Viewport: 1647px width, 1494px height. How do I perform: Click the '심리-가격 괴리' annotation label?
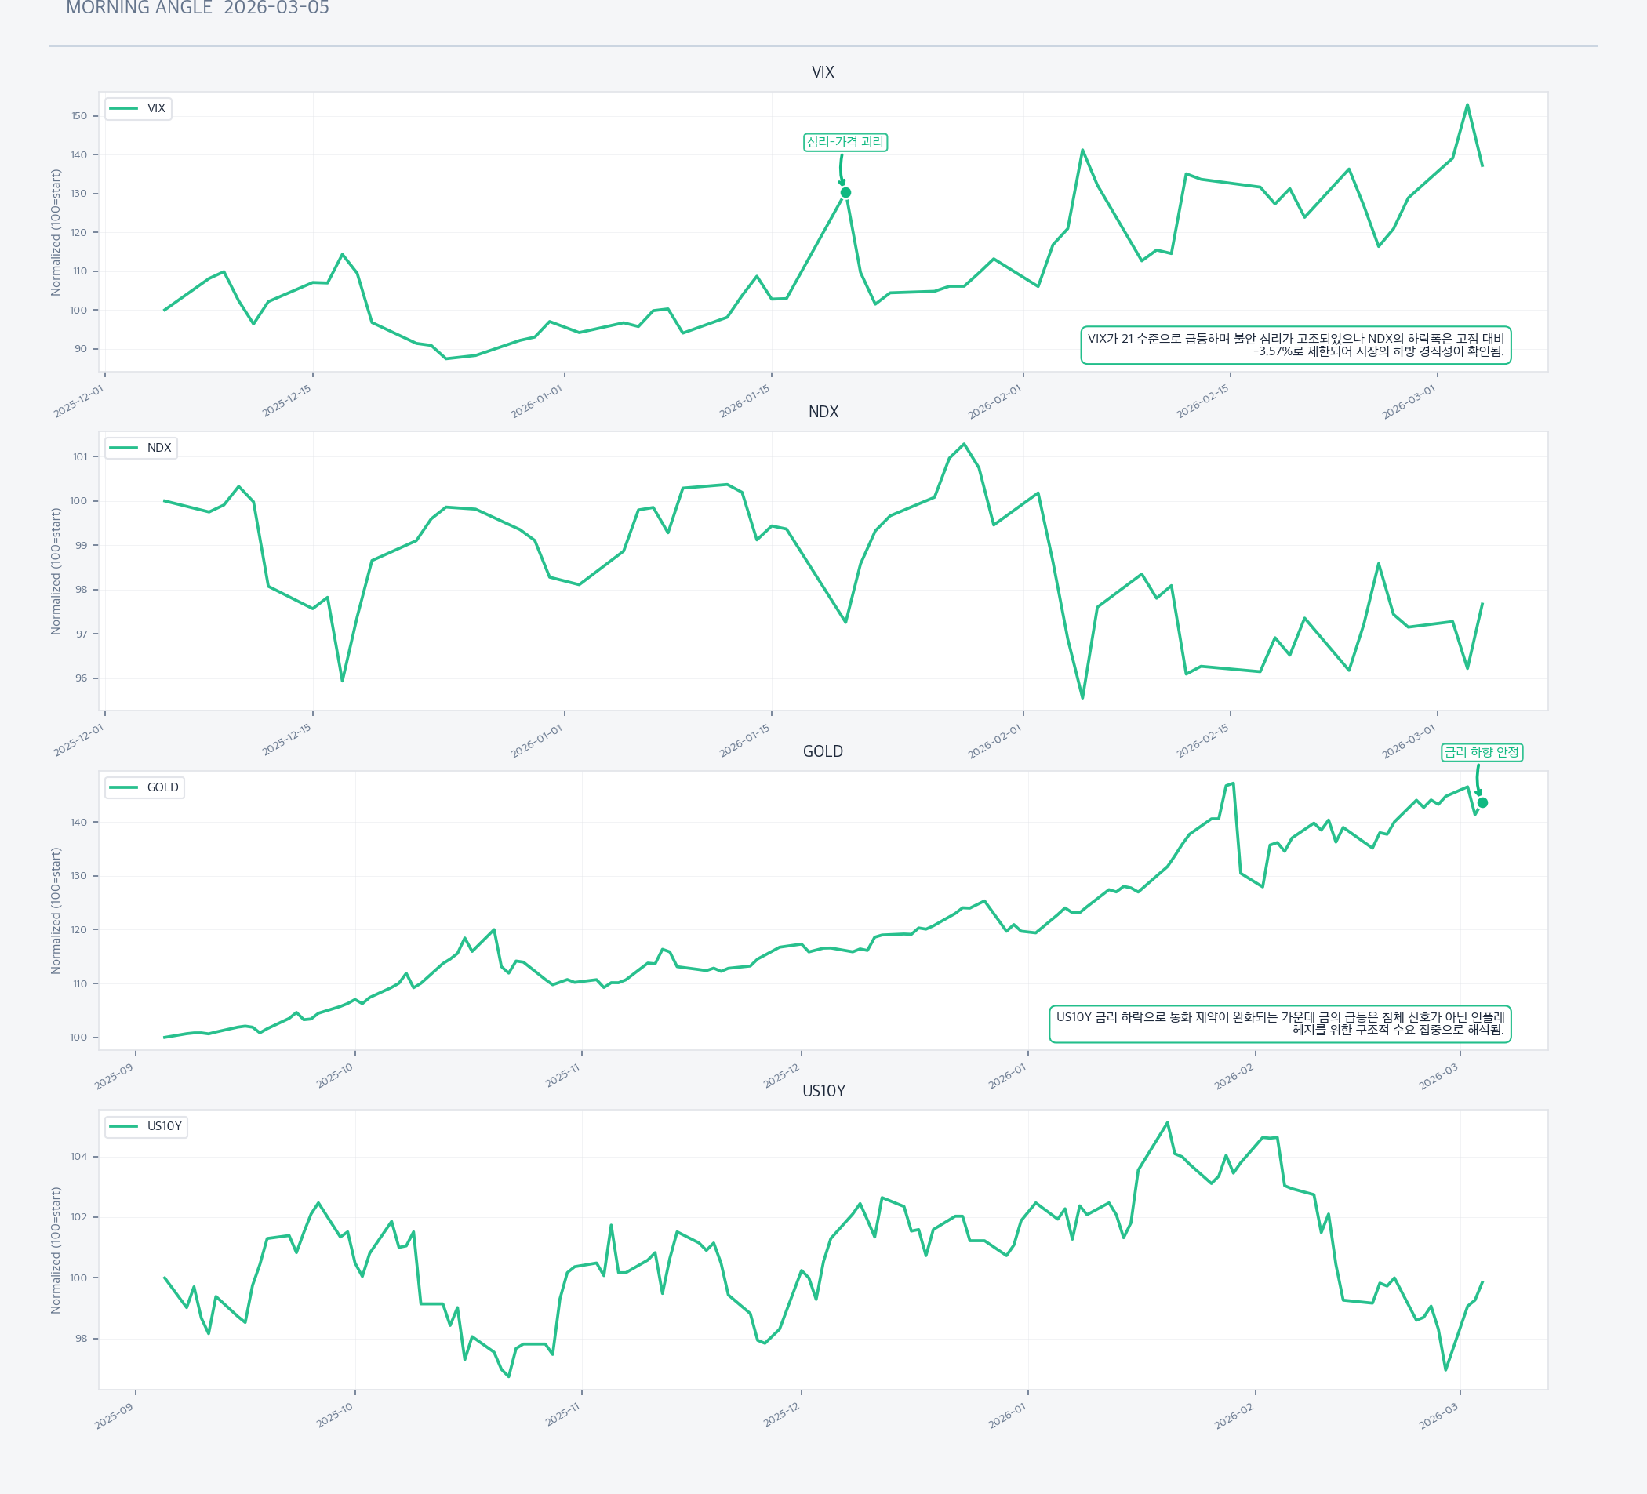[845, 142]
